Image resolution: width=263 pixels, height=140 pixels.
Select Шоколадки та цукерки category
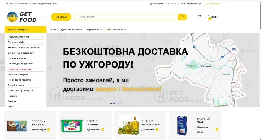[20, 64]
